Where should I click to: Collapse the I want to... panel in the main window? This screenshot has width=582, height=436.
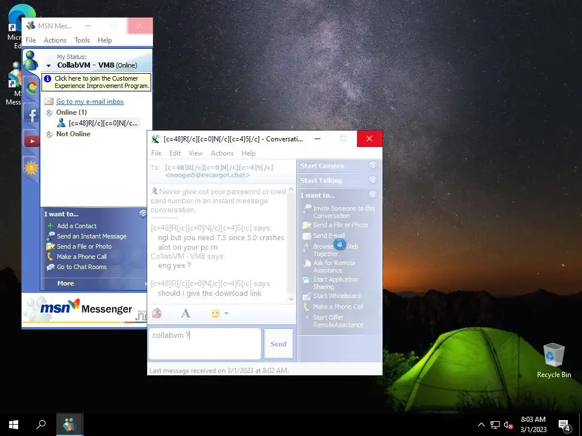143,213
